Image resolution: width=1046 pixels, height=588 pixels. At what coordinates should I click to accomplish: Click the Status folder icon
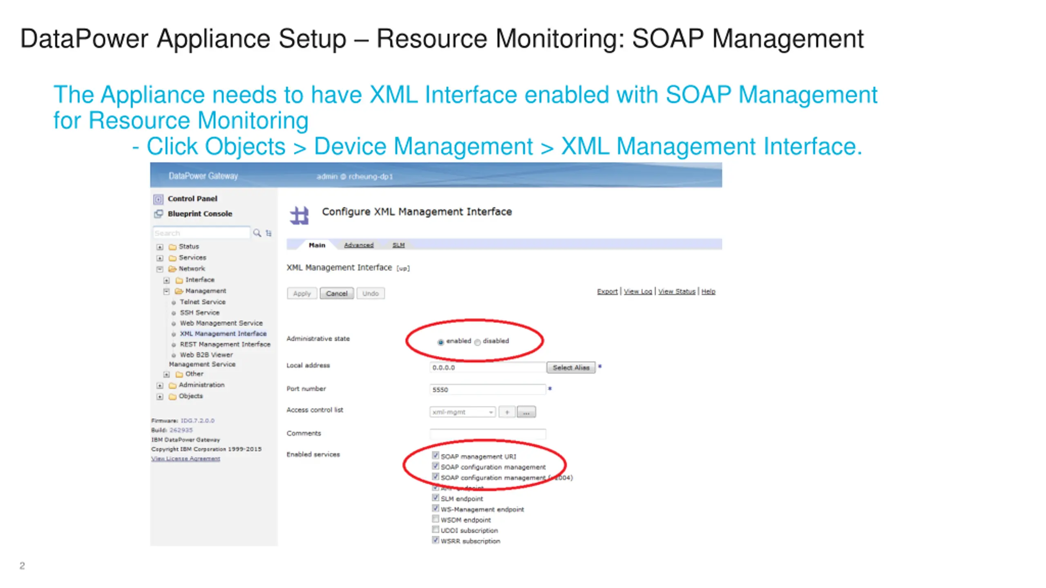pyautogui.click(x=172, y=247)
